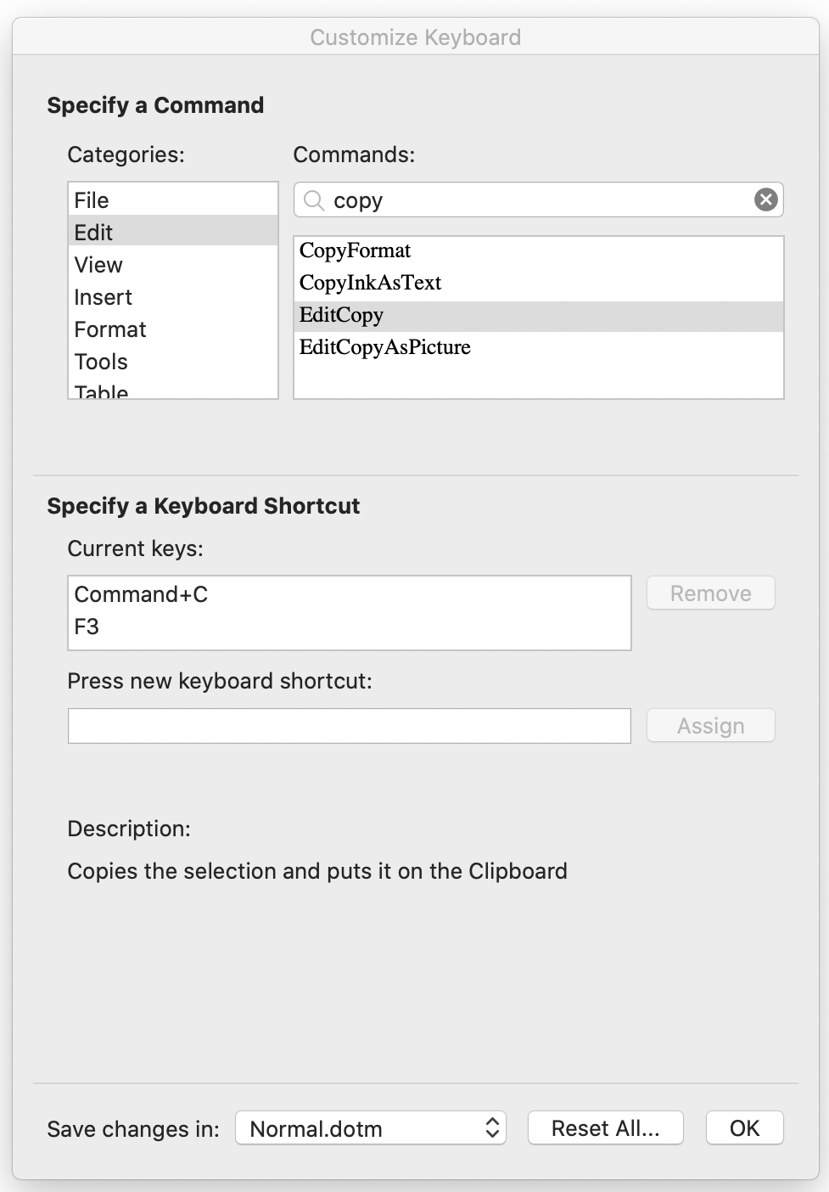The width and height of the screenshot is (829, 1192).
Task: Select the CopyFormat command
Action: [539, 250]
